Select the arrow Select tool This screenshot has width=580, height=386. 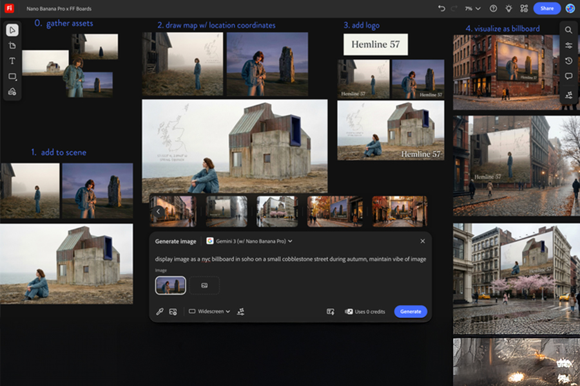[x=12, y=30]
